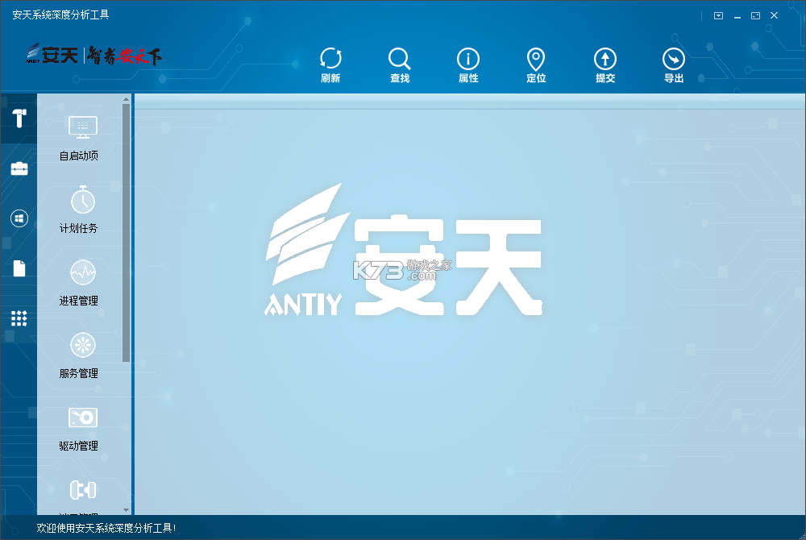Open the title bar dropdown menu button

click(x=719, y=16)
